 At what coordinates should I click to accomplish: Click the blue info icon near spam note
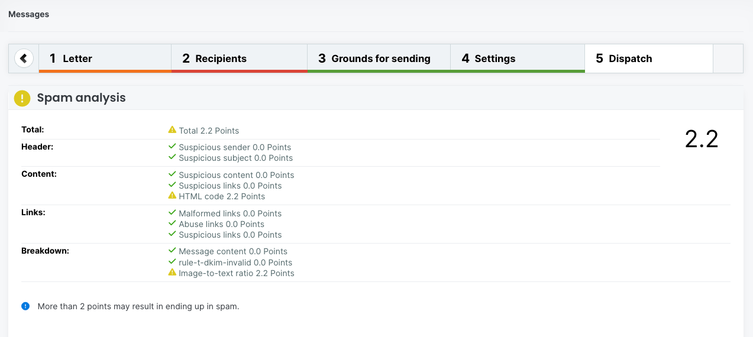tap(25, 306)
